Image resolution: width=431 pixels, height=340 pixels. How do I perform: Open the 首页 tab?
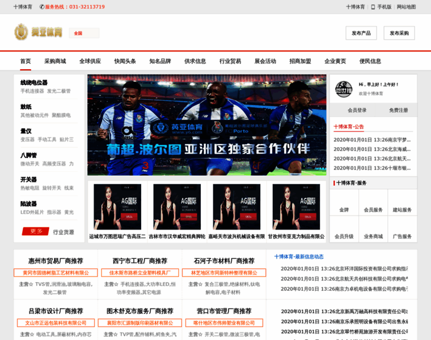click(26, 61)
